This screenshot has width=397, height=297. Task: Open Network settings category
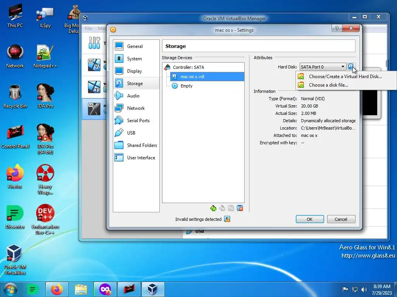(136, 108)
